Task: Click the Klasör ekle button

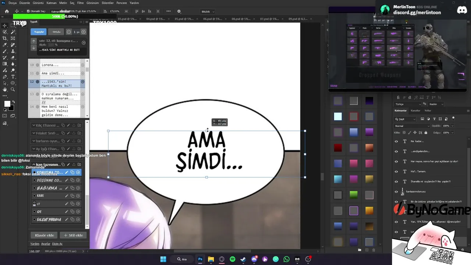Action: coord(45,235)
